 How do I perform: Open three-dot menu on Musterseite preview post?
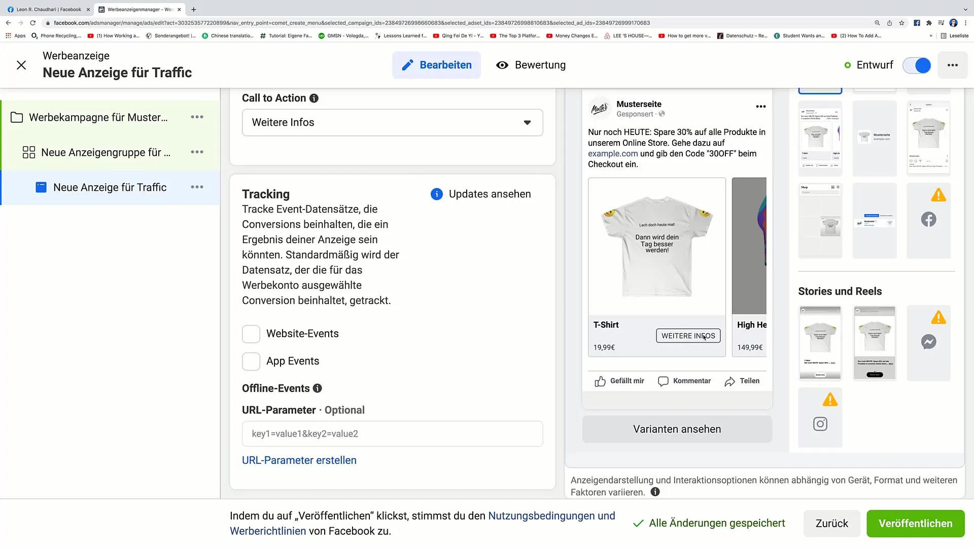click(760, 107)
